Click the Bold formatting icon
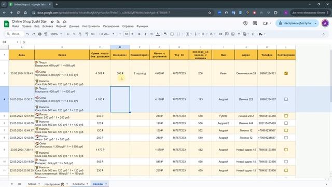This screenshot has height=187, width=332. coord(139,34)
